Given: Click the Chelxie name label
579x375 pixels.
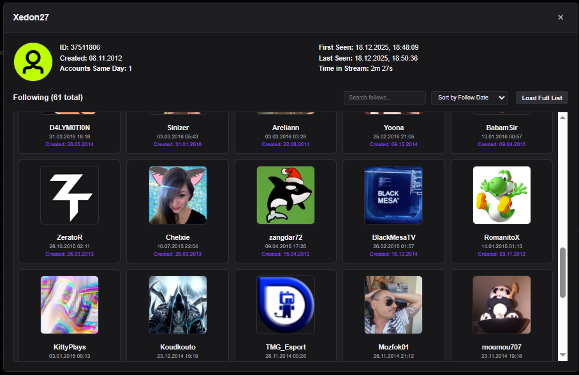Looking at the screenshot, I should (x=178, y=237).
